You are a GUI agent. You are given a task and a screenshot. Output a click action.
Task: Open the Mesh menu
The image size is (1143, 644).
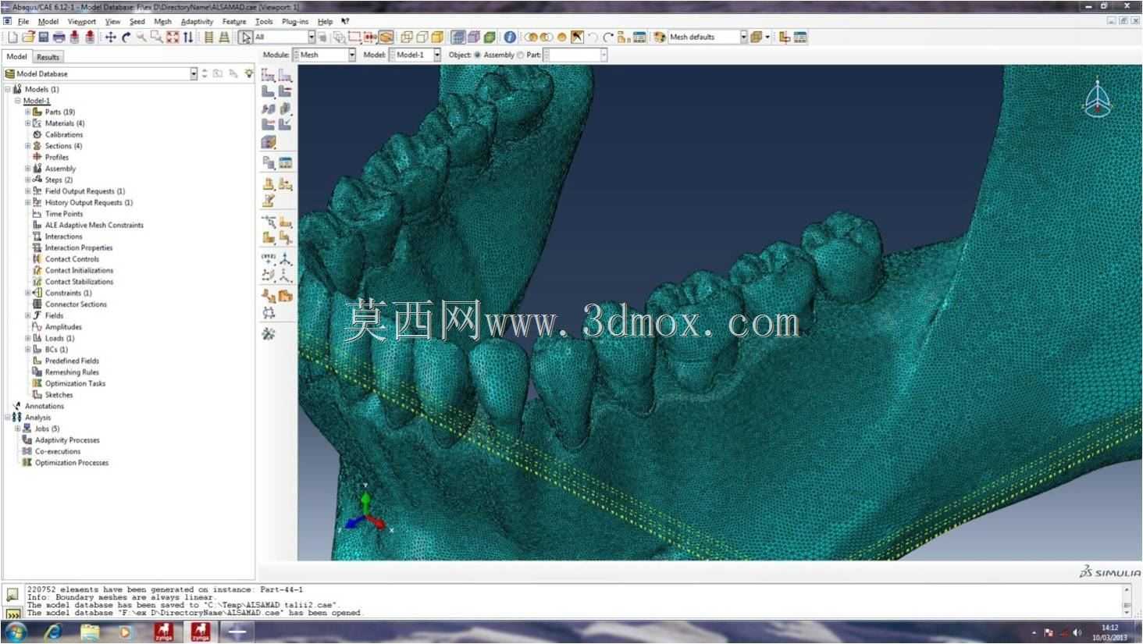[162, 22]
